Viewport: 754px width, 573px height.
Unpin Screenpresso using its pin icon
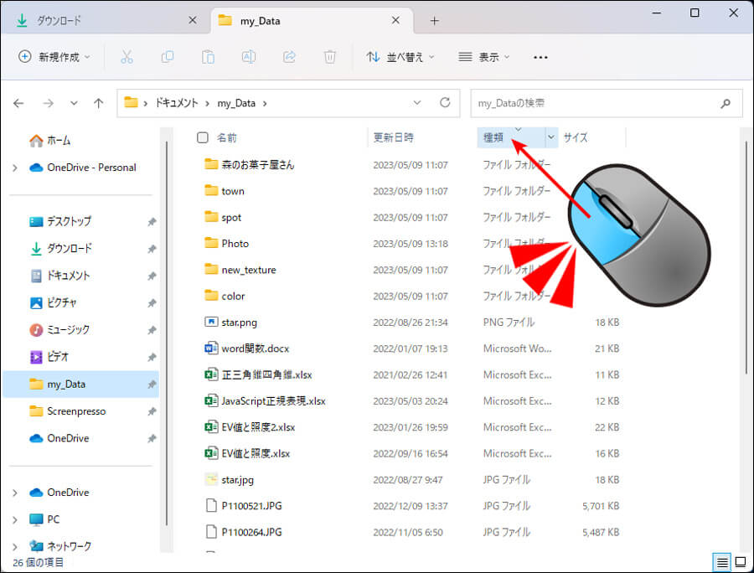point(152,411)
